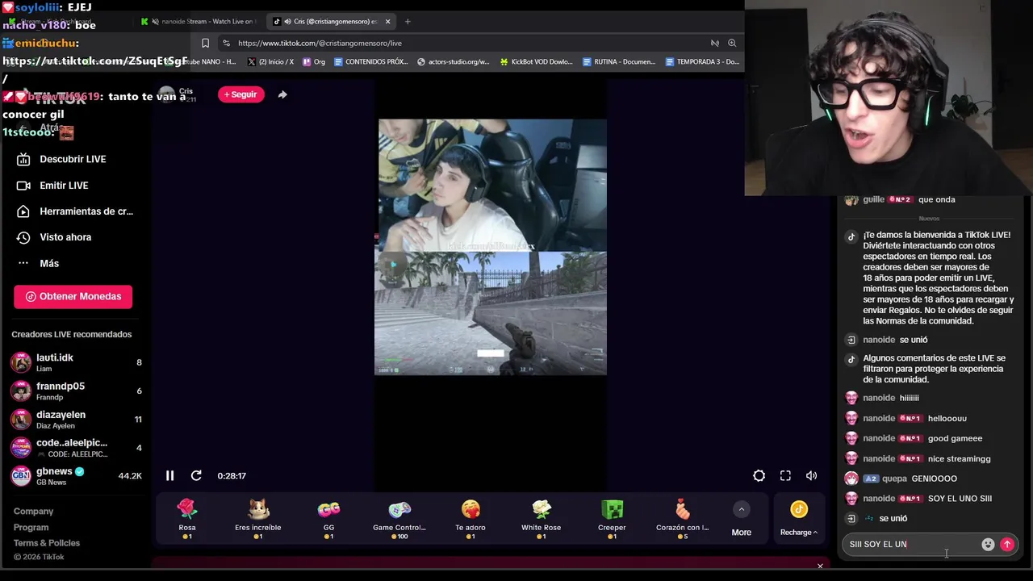Screen dimensions: 1033x581
Task: Open the actors-studio.org bookmark
Action: tap(453, 61)
